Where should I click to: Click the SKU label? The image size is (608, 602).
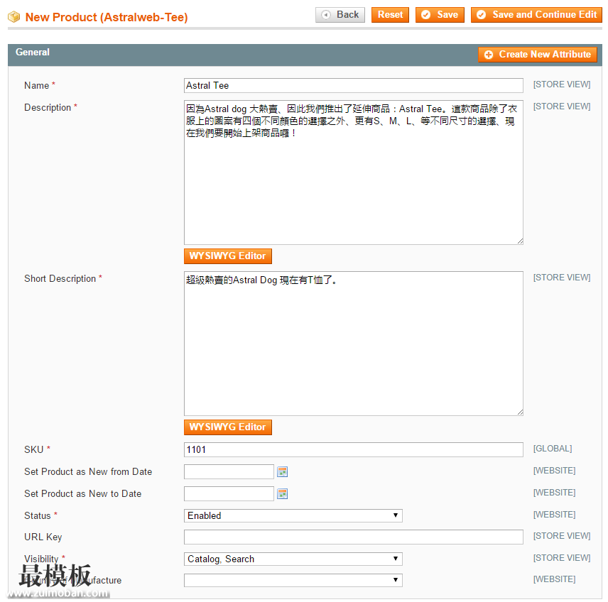tap(33, 449)
